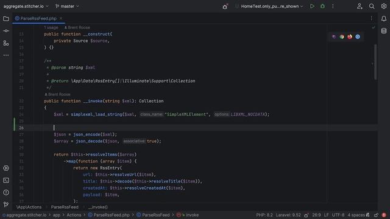Viewport: 390px width, 219px height.
Task: Open the Commit tool window
Action: [6, 31]
